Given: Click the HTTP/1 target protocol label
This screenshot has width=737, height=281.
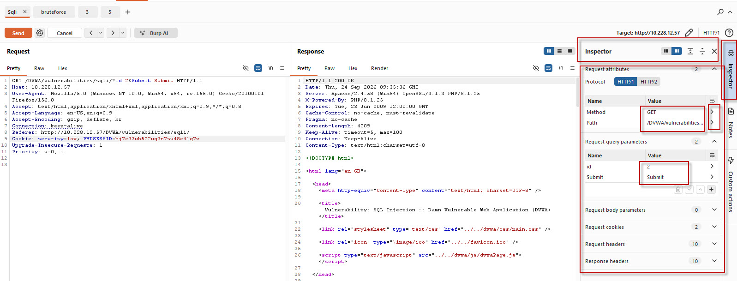Looking at the screenshot, I should pyautogui.click(x=711, y=33).
